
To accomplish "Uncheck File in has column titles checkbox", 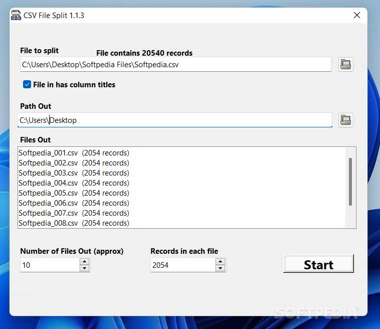I will [x=27, y=84].
